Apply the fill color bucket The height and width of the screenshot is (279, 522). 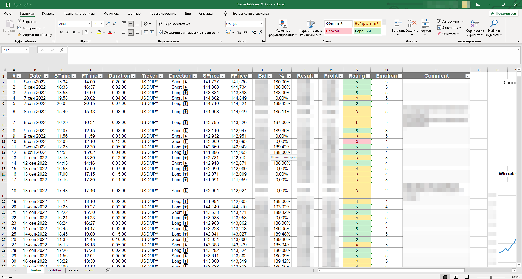100,32
